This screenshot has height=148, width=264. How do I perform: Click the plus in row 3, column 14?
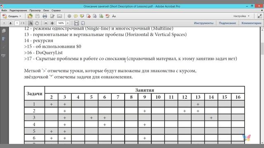(x=211, y=118)
